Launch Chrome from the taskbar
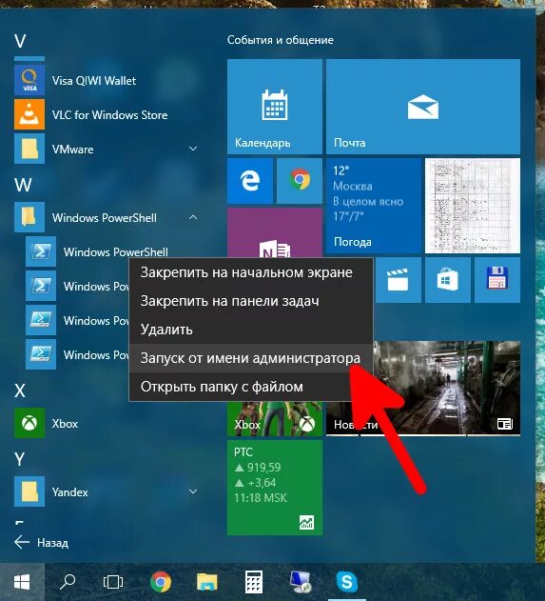 pyautogui.click(x=161, y=582)
